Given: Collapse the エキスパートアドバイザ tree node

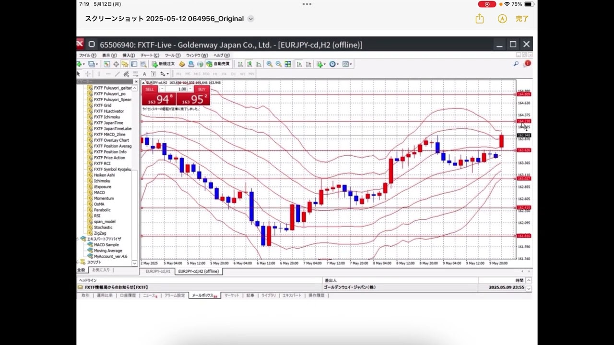Looking at the screenshot, I should [78, 239].
